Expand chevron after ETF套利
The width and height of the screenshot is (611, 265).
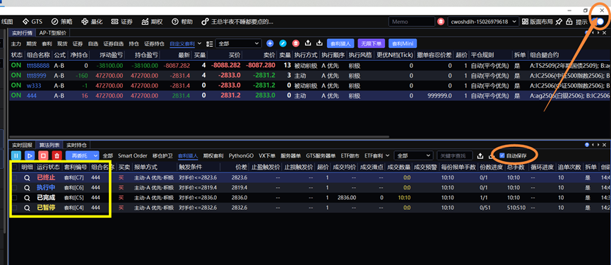pos(387,155)
